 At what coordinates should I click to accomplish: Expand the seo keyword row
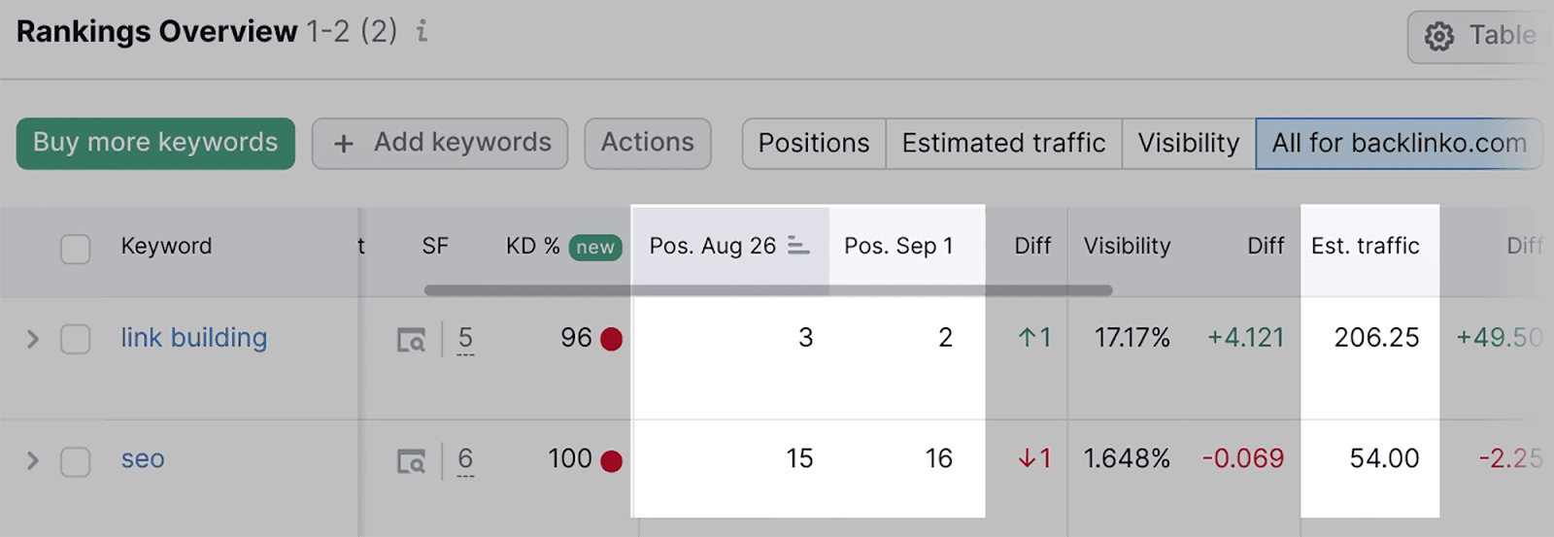coord(33,460)
